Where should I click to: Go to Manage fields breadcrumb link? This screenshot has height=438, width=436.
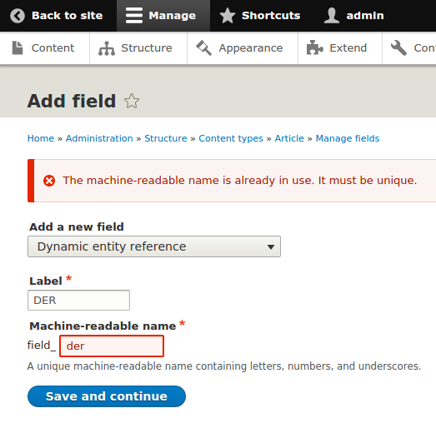coord(348,138)
